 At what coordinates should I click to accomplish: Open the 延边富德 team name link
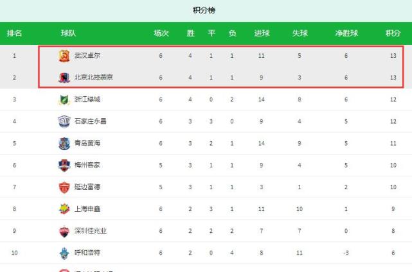click(87, 187)
